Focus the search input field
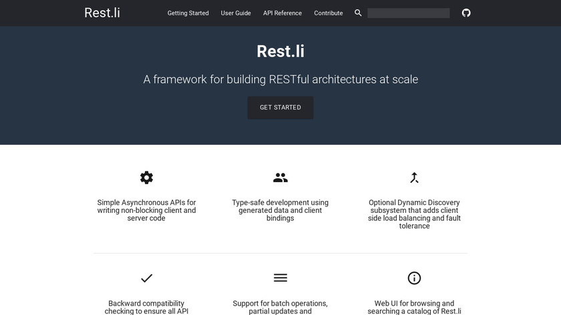This screenshot has width=561, height=315. pos(408,13)
